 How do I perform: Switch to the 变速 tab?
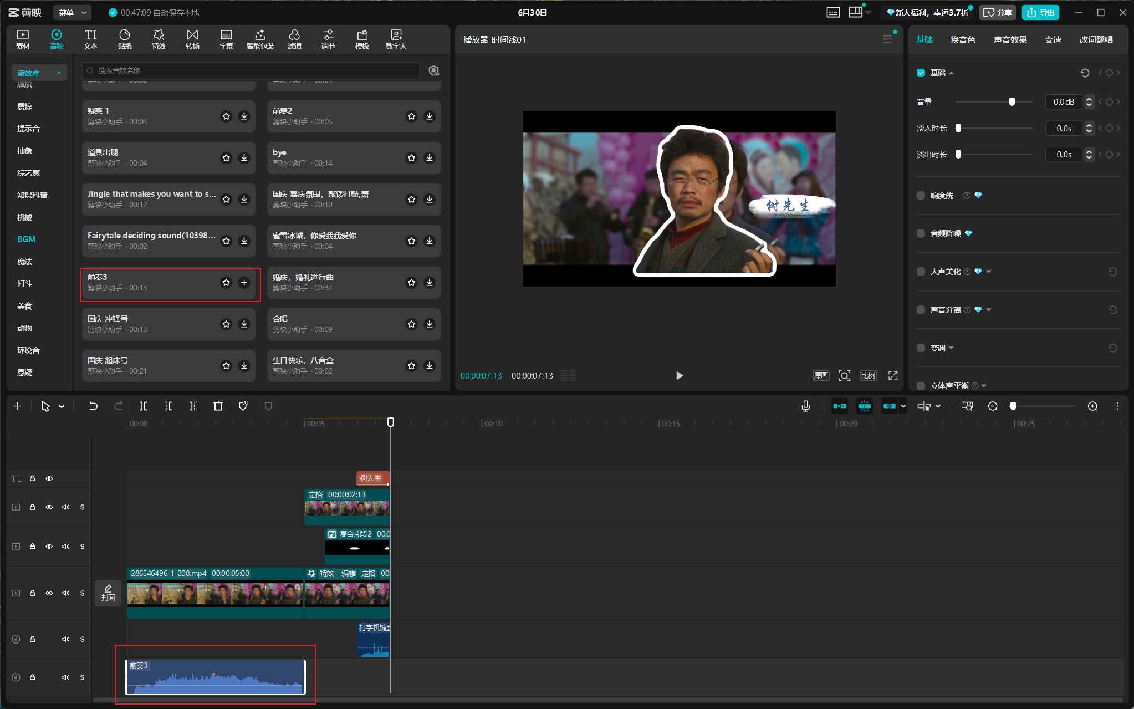point(1053,40)
